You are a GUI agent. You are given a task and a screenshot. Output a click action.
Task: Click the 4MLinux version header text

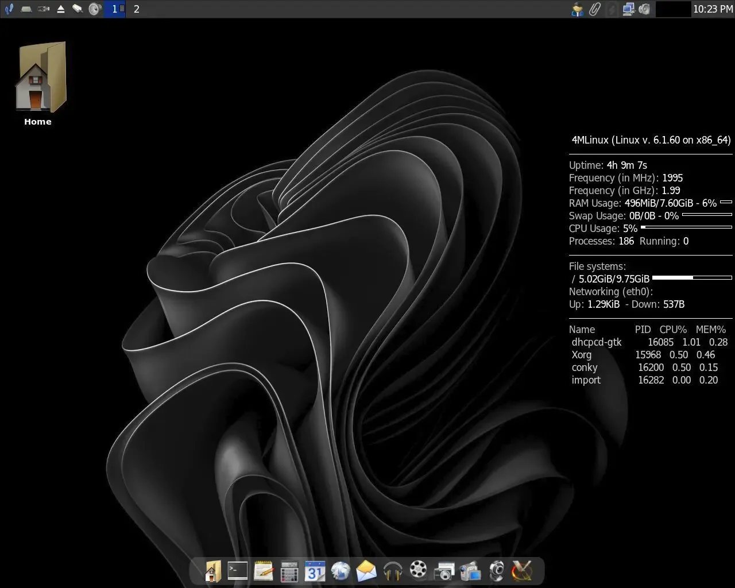tap(651, 140)
